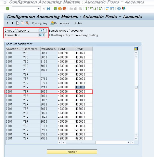Click the previous entry left arrow
The height and width of the screenshot is (157, 154).
pos(8,23)
